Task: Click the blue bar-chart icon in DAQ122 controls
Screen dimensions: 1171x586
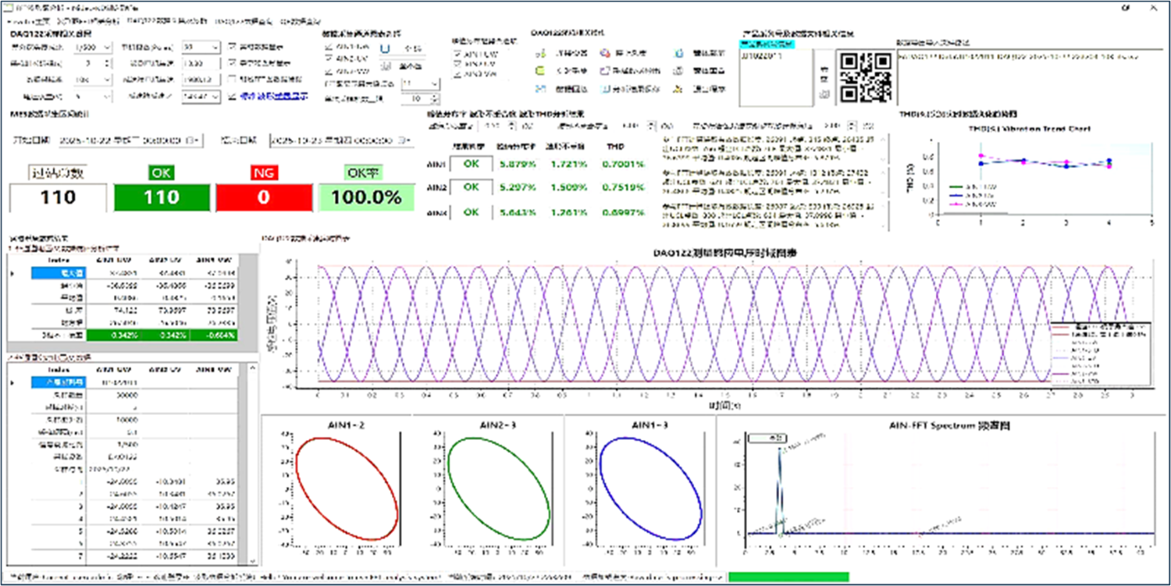Action: click(605, 88)
